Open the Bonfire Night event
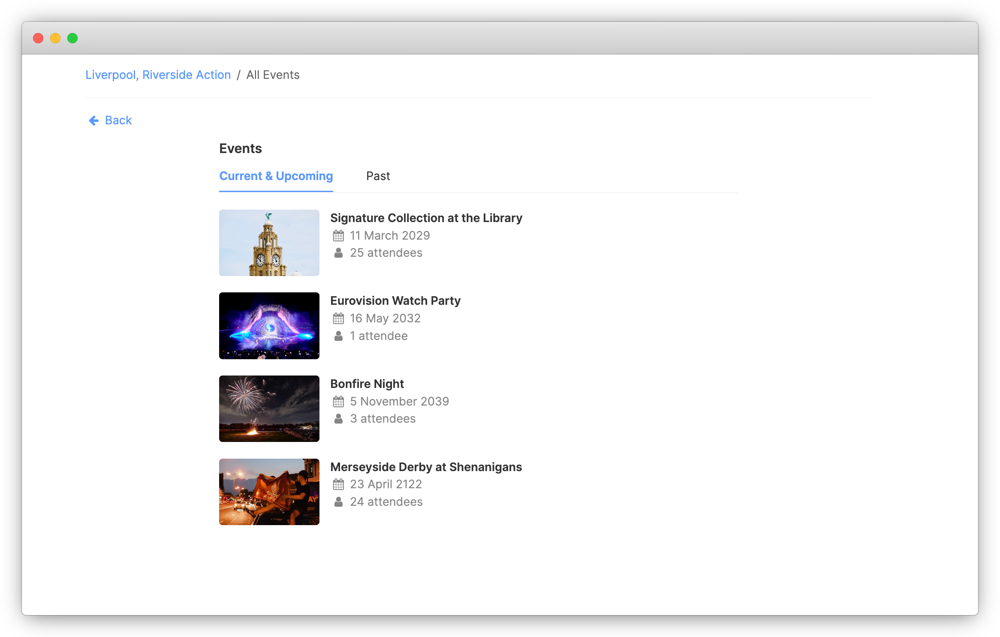This screenshot has height=637, width=1000. [367, 384]
